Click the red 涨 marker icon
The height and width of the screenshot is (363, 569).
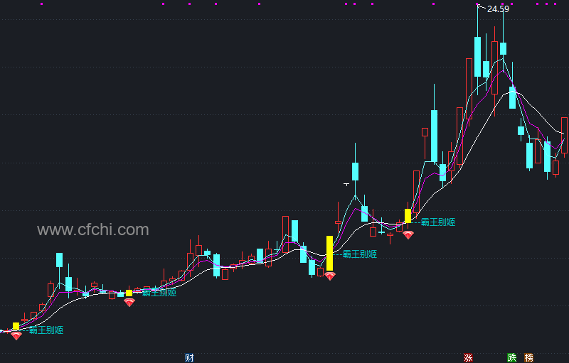point(468,358)
